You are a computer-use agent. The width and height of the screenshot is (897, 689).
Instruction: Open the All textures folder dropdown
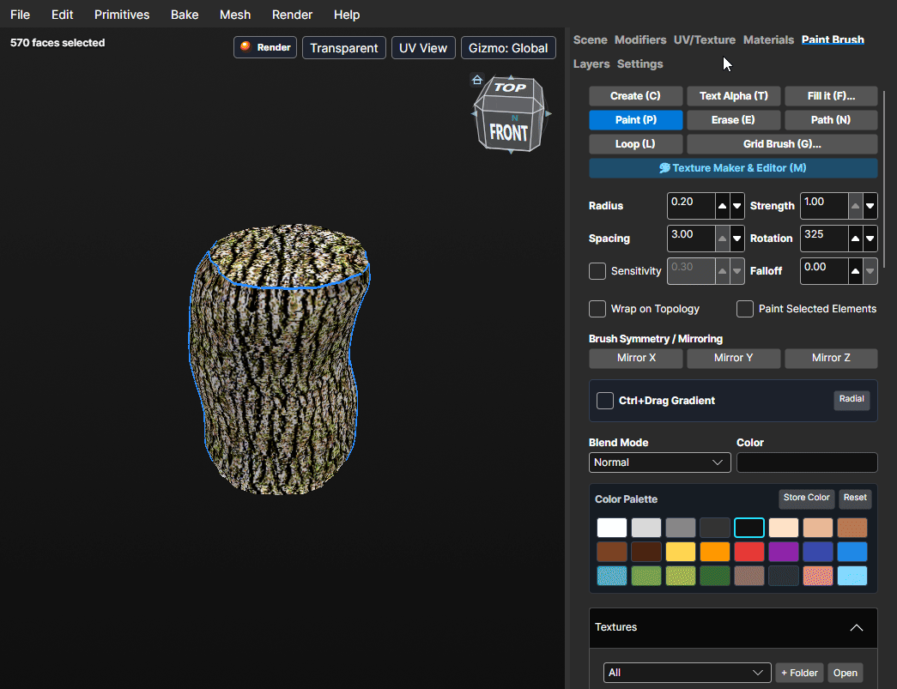pos(687,673)
